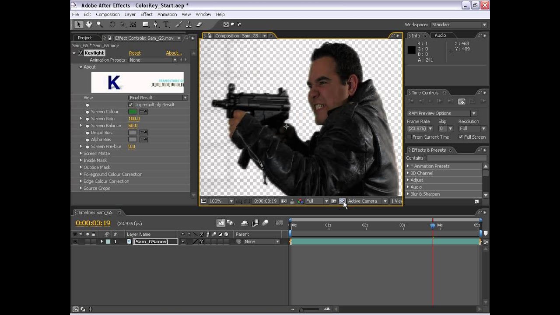
Task: Expand the Screen Matte group
Action: (81, 154)
